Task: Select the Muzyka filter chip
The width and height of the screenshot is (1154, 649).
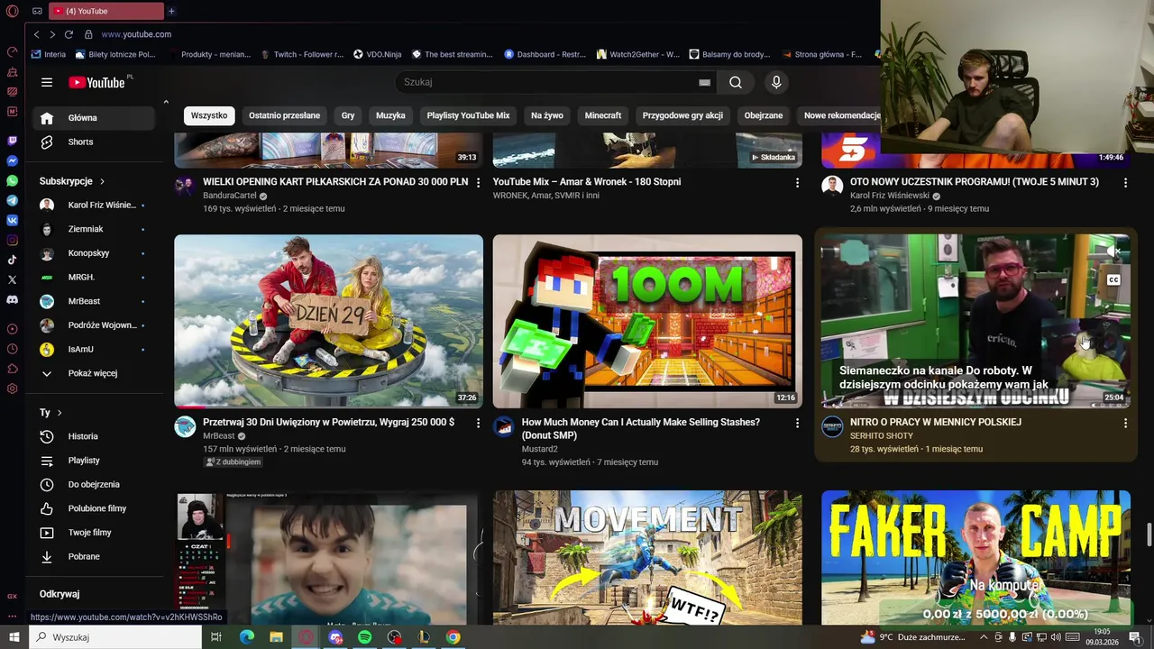Action: [390, 115]
